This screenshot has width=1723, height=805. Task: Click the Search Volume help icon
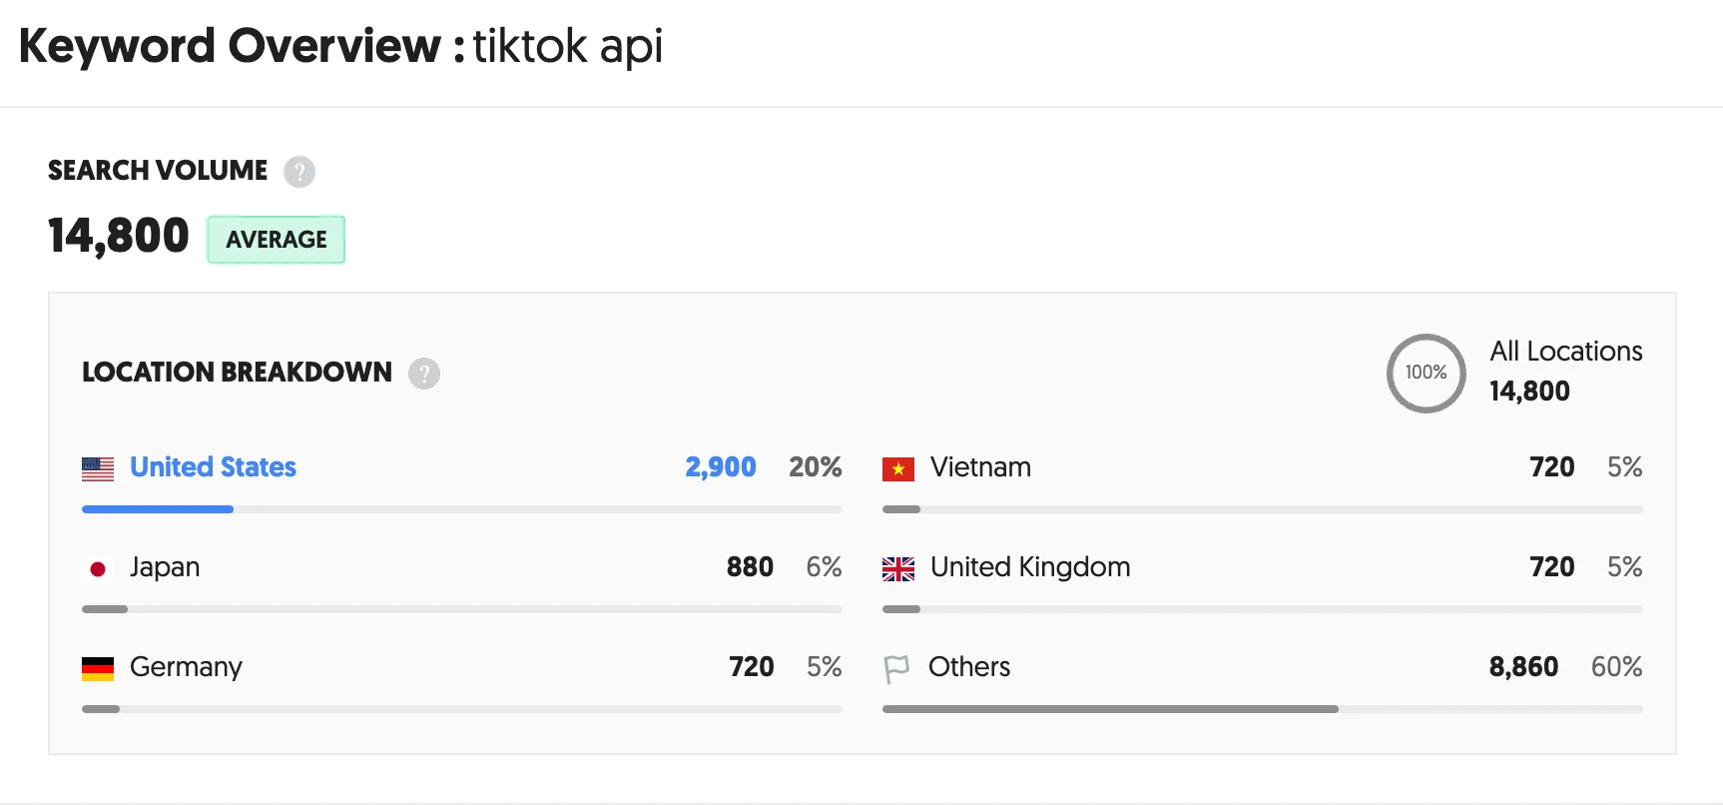(x=298, y=172)
